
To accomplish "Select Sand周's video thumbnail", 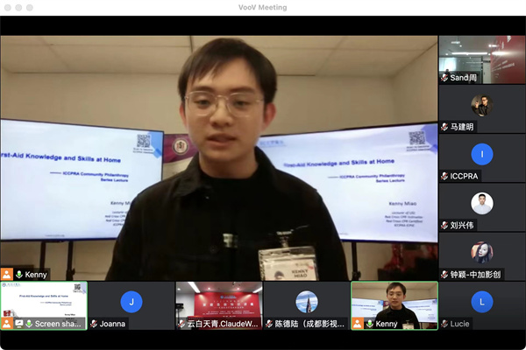I will (482, 59).
